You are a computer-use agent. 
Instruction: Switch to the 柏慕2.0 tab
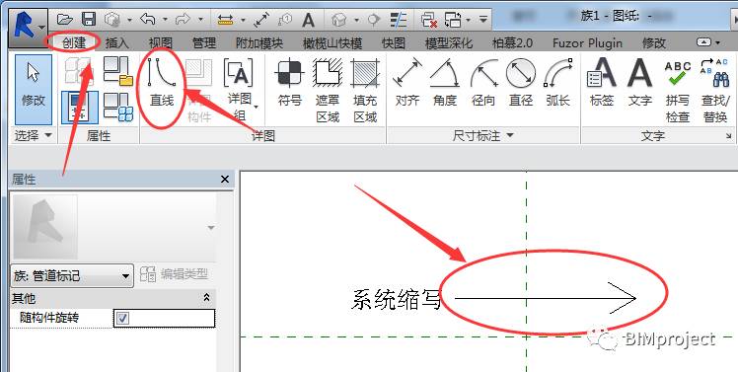(512, 43)
